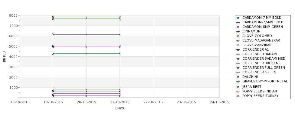Click the CINNAMON legend marker icon
This screenshot has height=130, width=295.
[238, 32]
